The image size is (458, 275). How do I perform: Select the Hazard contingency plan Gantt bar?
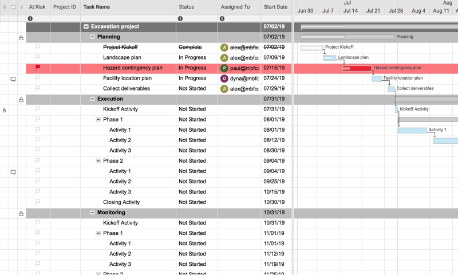pos(357,68)
